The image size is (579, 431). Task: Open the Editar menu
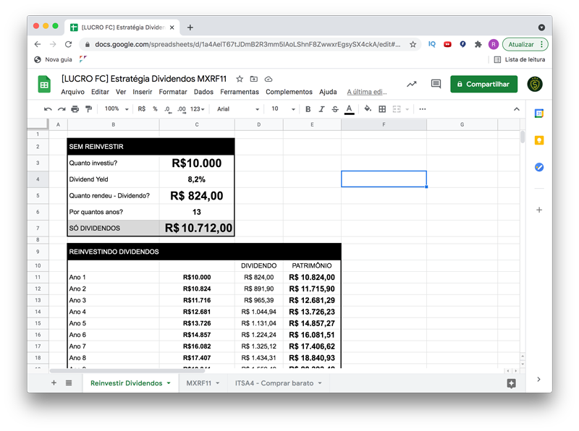click(x=100, y=92)
